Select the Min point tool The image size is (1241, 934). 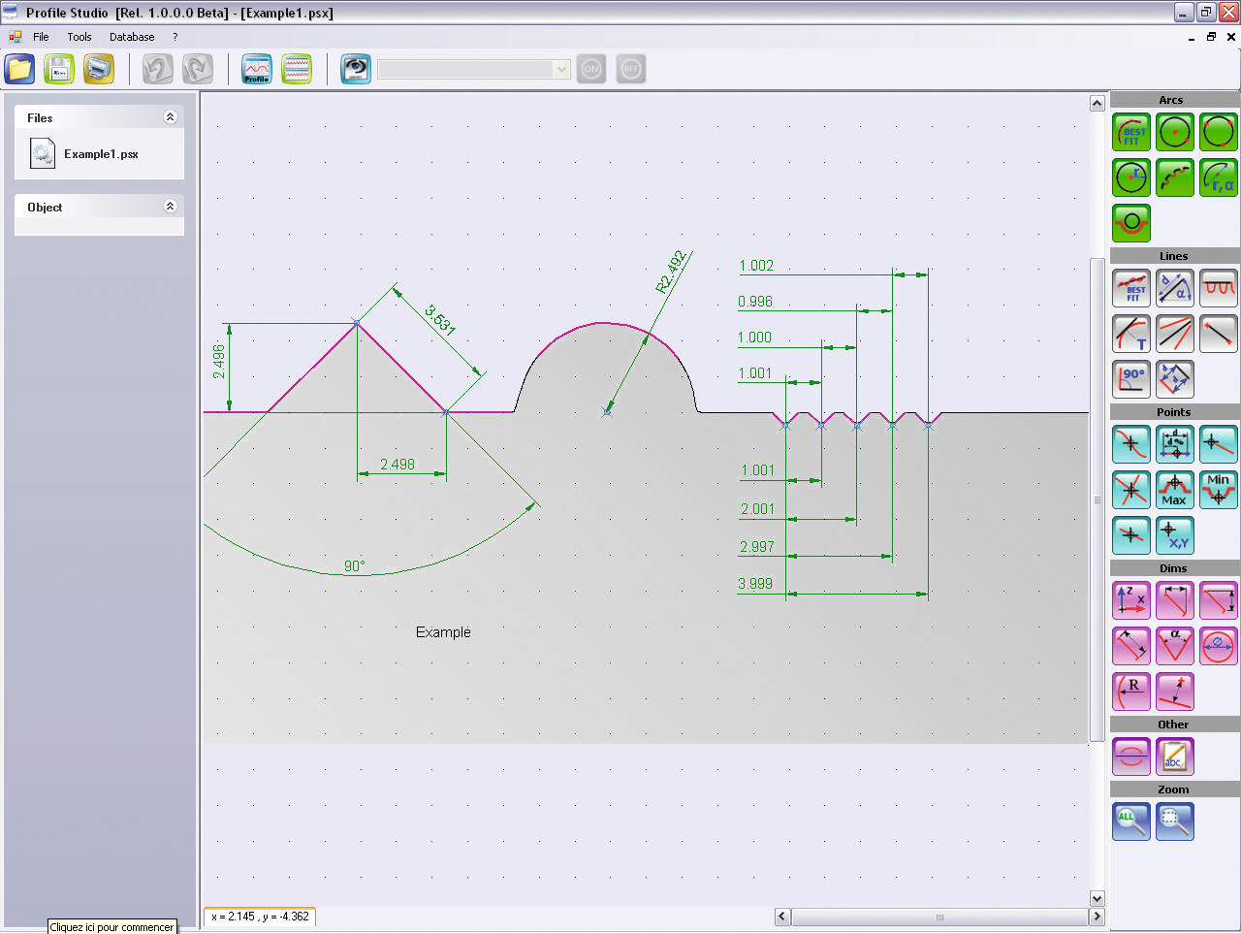(1218, 490)
